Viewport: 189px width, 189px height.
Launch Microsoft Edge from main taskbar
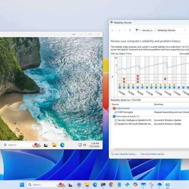(x=95, y=185)
